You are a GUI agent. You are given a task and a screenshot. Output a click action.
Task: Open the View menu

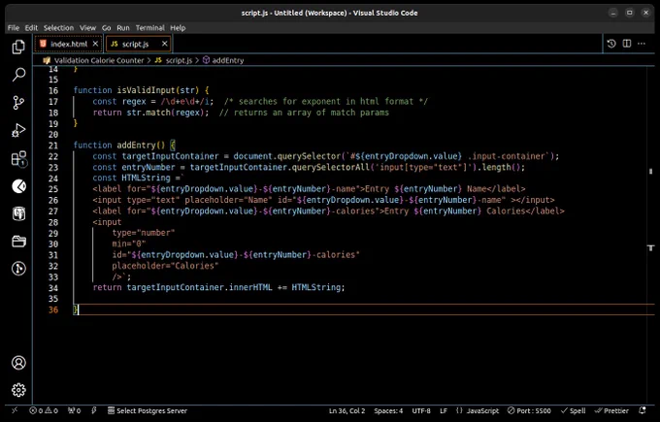87,28
